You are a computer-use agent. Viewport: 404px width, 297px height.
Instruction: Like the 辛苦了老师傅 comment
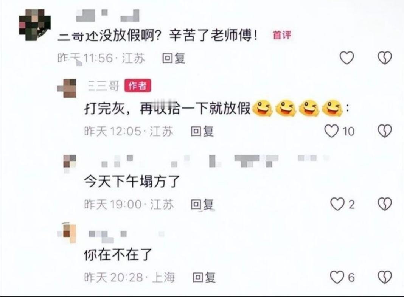coord(347,58)
